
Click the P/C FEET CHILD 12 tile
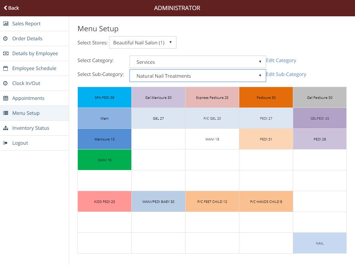coord(212,202)
